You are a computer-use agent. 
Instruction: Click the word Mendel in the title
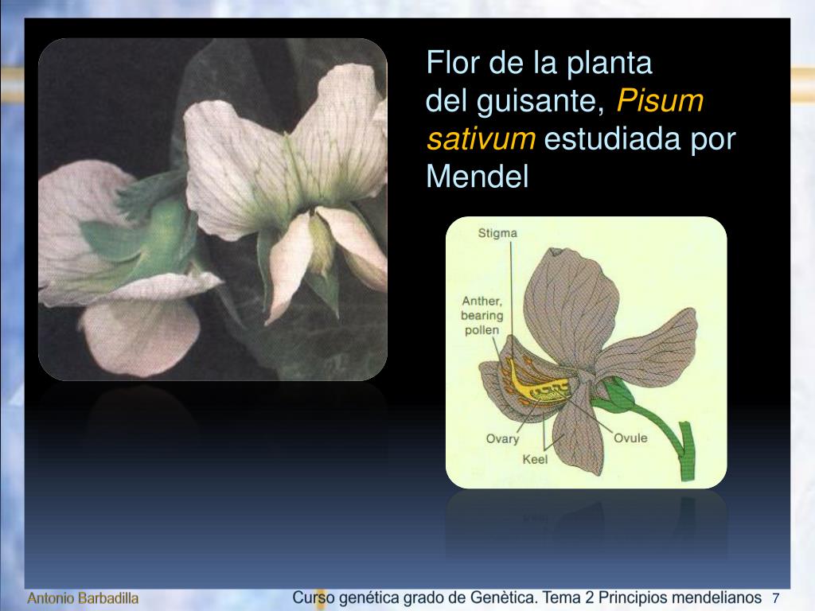478,176
